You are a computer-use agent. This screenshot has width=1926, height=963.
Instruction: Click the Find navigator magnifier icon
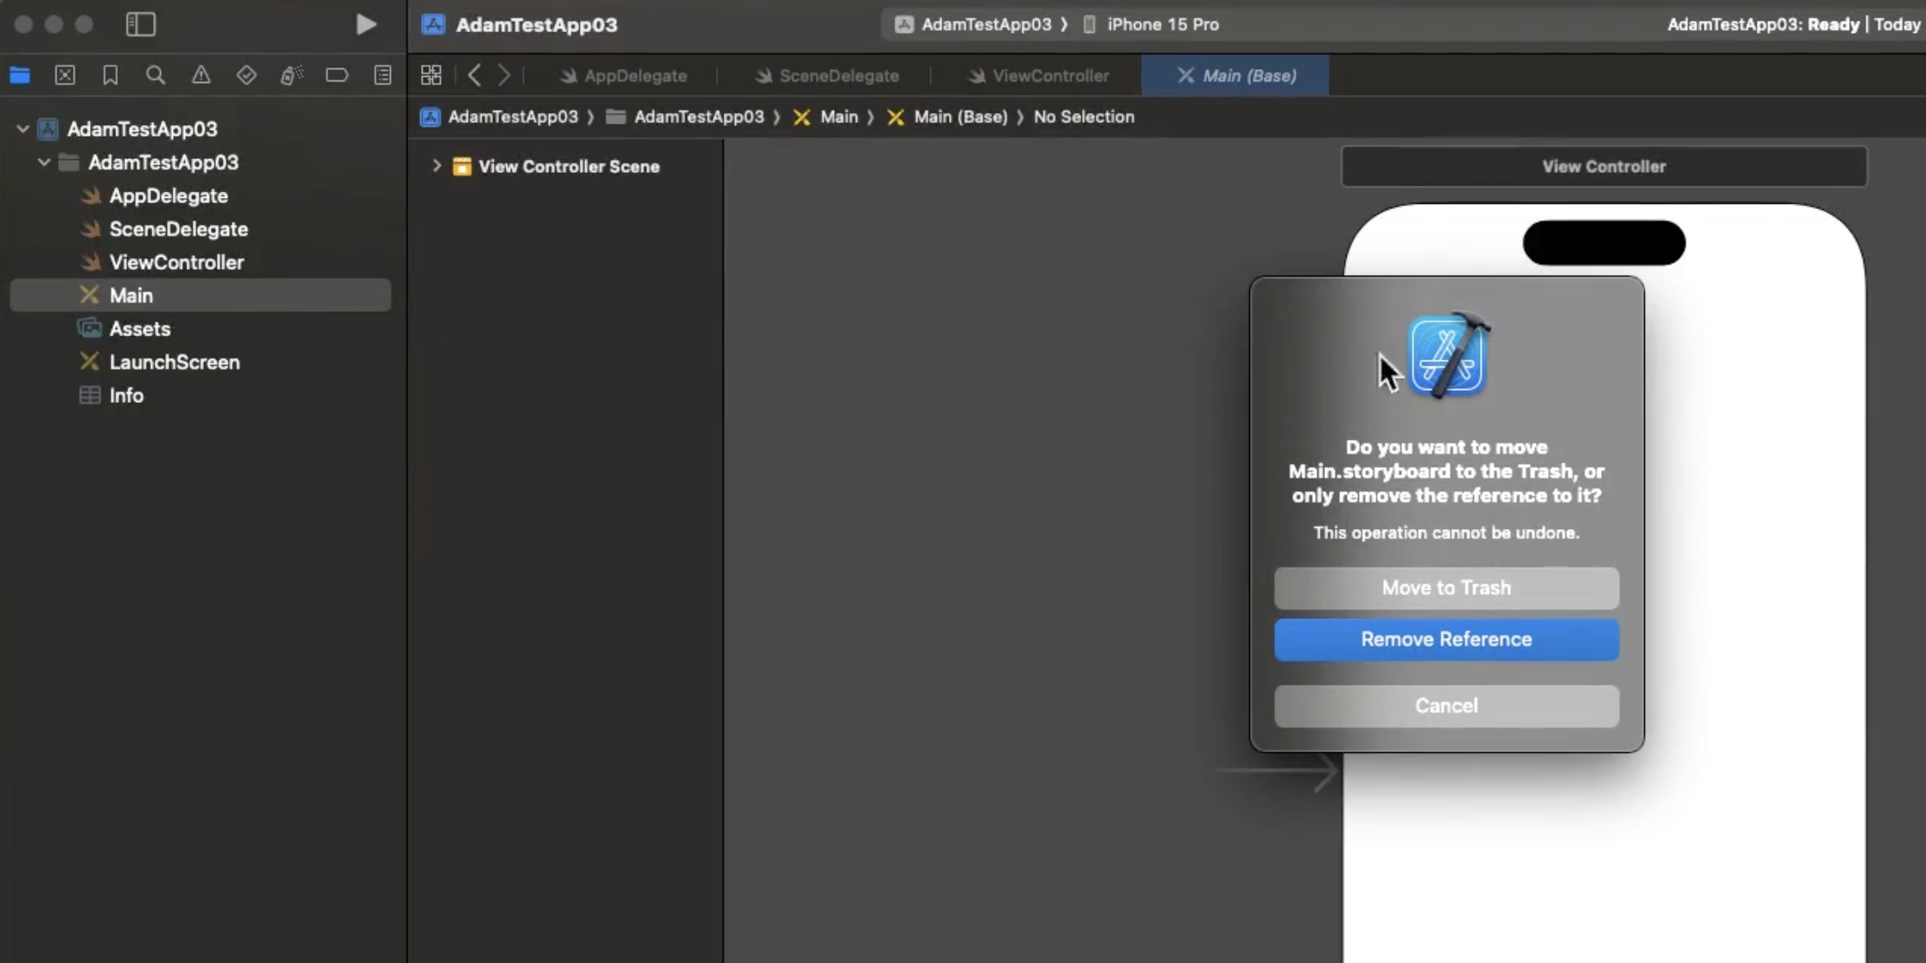tap(156, 75)
